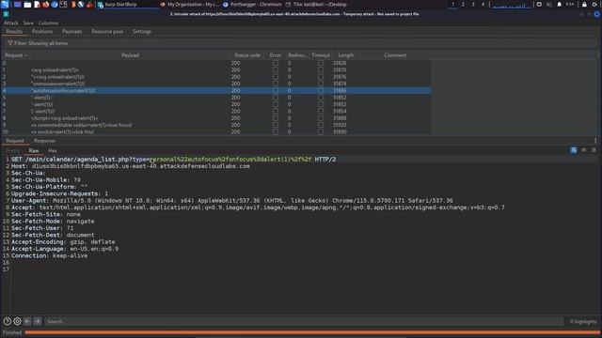Screen dimensions: 602x338
Task: Select result row 9 with contenteditable onblur payload
Action: pyautogui.click(x=215, y=125)
